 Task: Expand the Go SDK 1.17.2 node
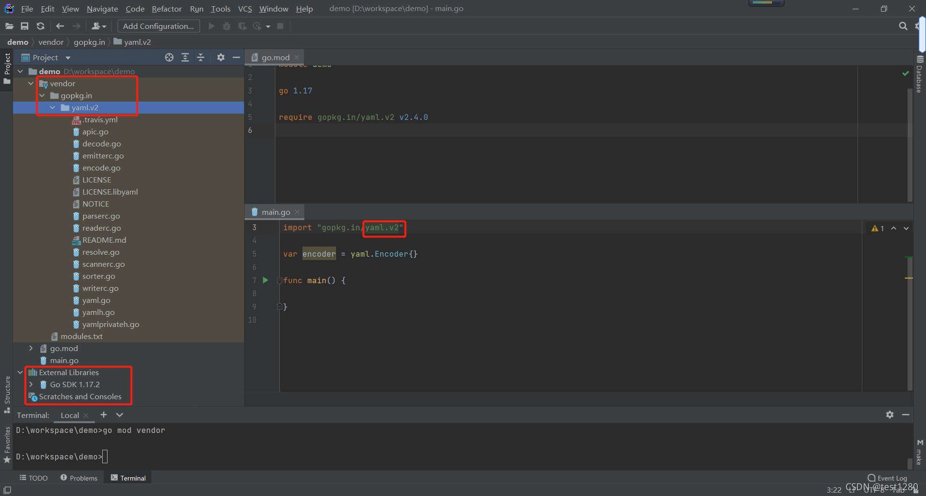click(x=31, y=384)
